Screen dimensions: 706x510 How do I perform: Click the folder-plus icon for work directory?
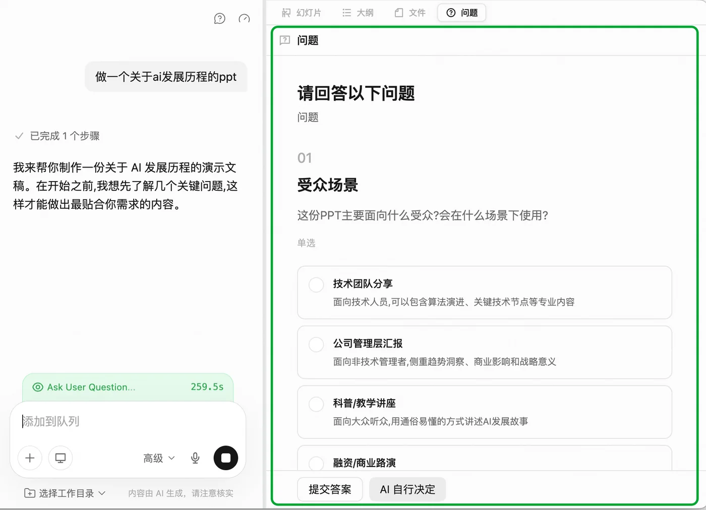click(30, 493)
